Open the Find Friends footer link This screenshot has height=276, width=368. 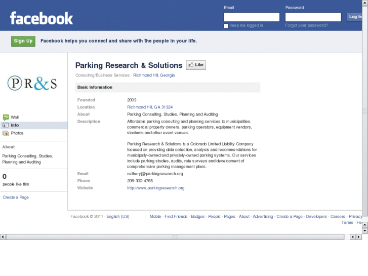176,216
